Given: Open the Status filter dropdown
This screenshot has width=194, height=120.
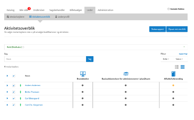Looking at the screenshot, I should [x=179, y=59].
